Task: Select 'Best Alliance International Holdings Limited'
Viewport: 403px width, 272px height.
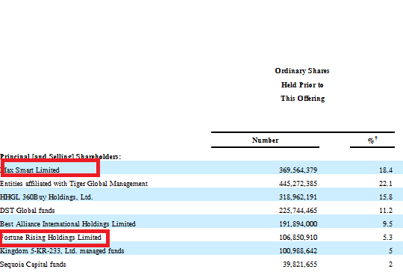Action: tap(68, 224)
